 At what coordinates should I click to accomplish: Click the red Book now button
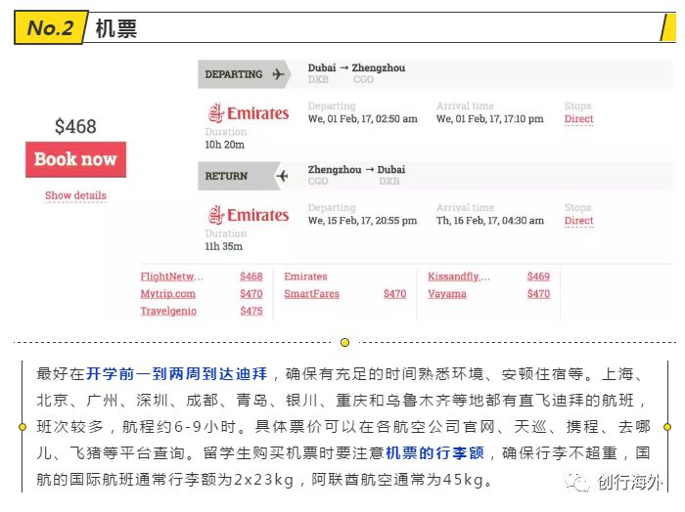coord(75,159)
